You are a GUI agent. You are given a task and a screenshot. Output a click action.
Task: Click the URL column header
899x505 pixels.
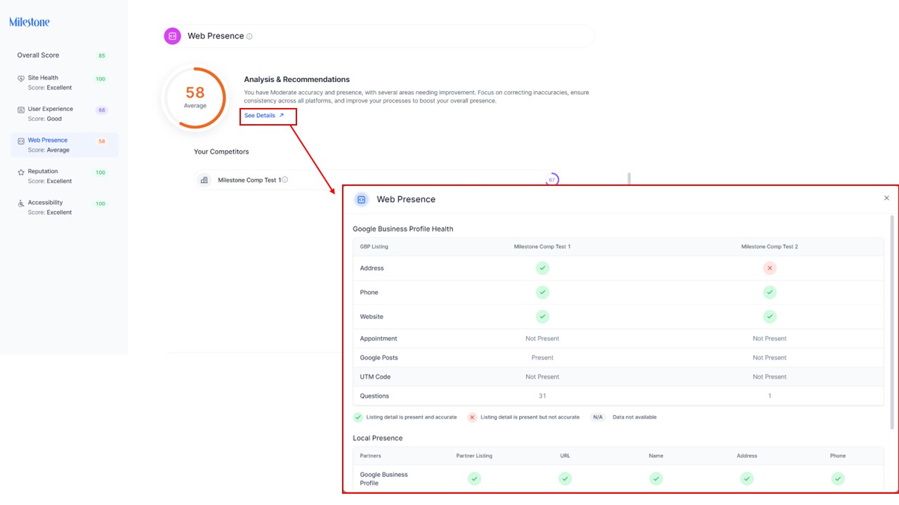point(565,456)
